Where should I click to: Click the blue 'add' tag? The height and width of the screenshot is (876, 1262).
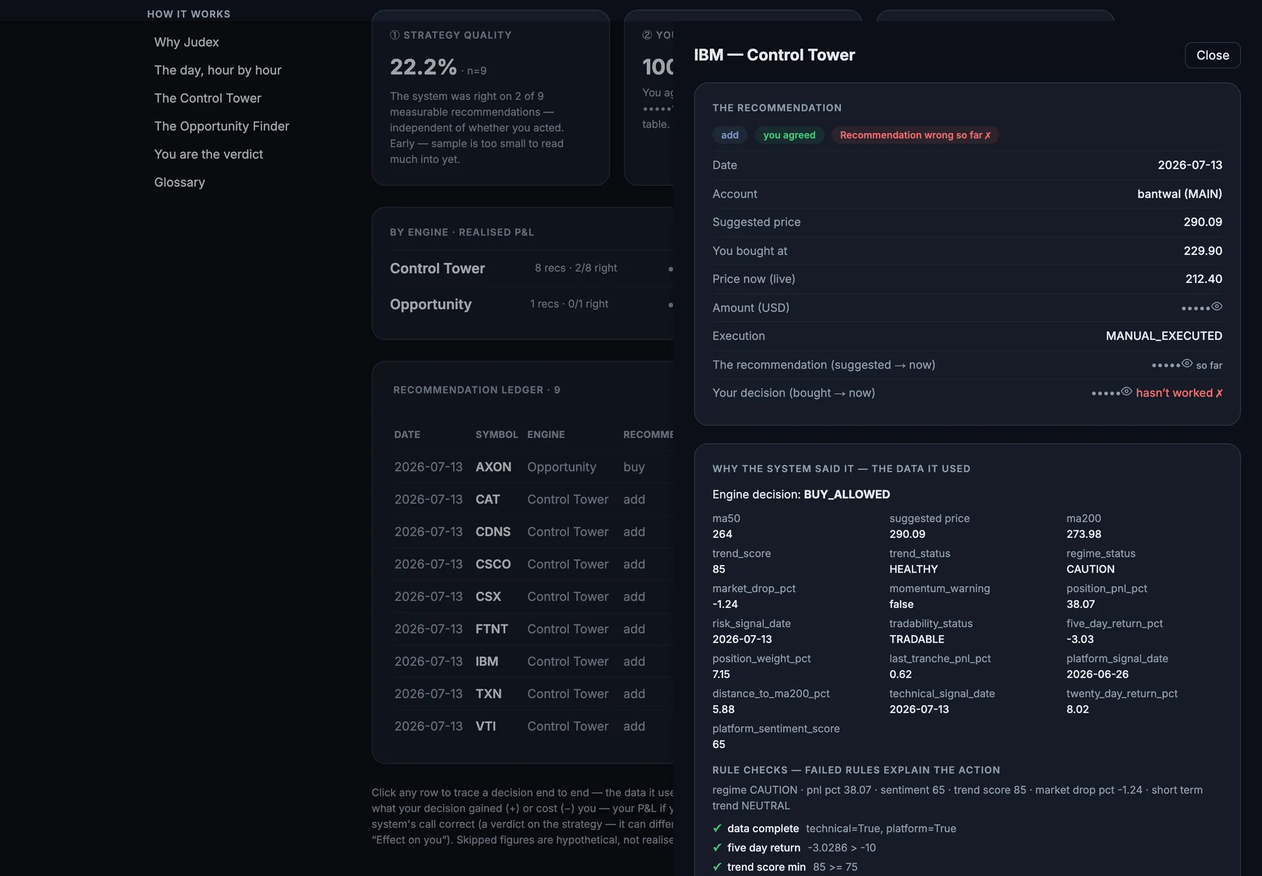pos(729,135)
